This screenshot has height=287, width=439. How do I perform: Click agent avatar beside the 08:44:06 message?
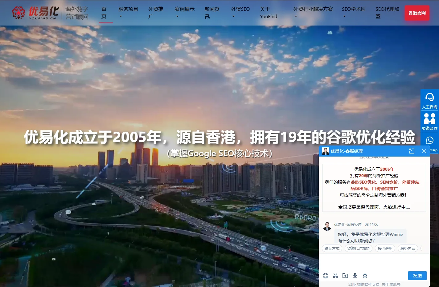(x=327, y=226)
